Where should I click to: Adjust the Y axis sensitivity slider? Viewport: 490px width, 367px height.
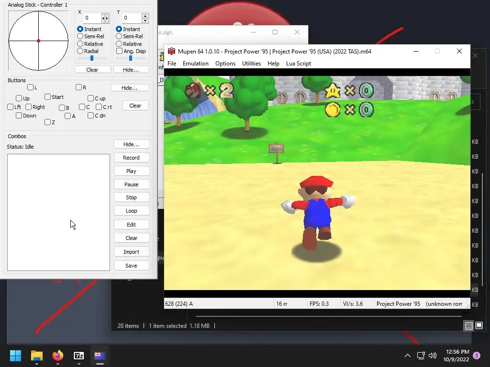[x=131, y=58]
